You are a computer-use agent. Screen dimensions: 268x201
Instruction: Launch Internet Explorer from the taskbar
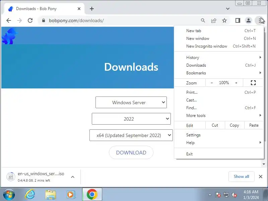pyautogui.click(x=30, y=194)
